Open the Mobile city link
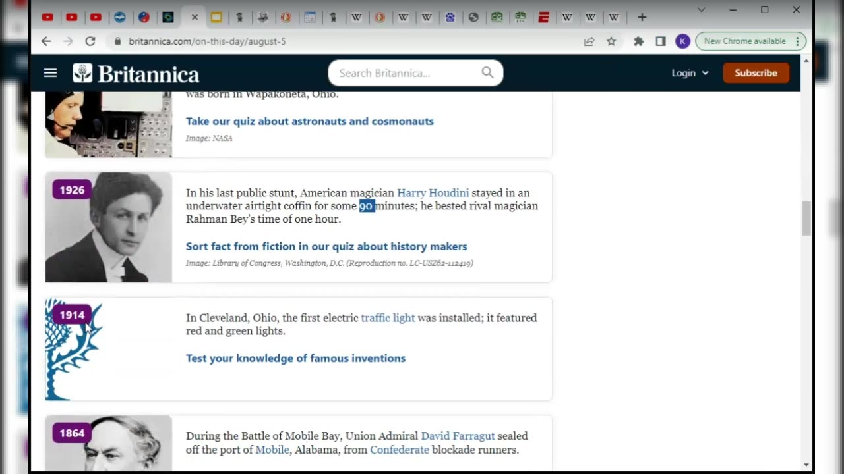This screenshot has width=844, height=474. (272, 450)
